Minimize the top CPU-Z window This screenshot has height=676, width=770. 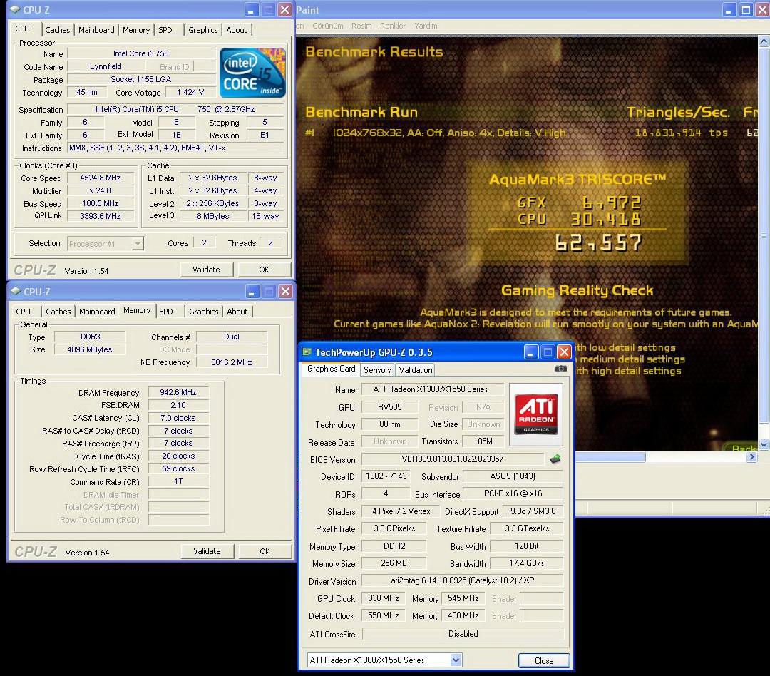coord(252,10)
